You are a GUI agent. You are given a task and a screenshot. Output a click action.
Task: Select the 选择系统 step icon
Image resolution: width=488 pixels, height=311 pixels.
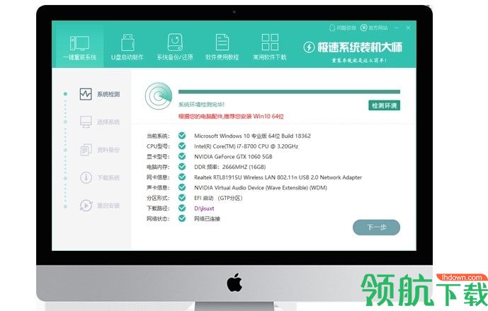[x=86, y=122]
